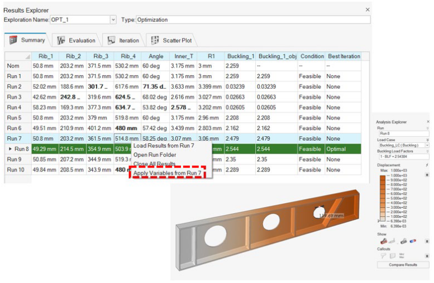
Task: Click the first Callouts flag icon
Action: 384,255
